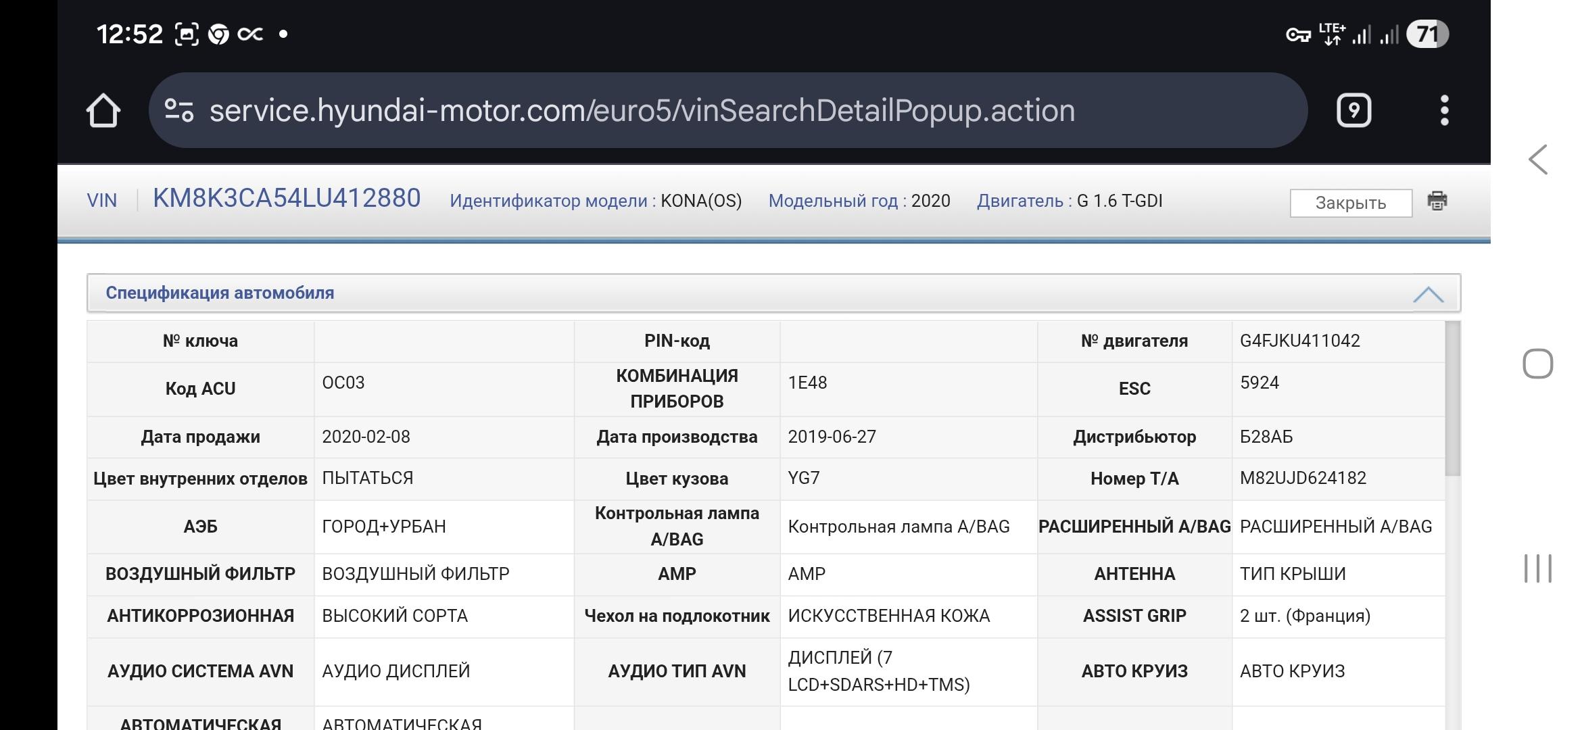
Task: Open Android recent apps button
Action: coord(1537,568)
